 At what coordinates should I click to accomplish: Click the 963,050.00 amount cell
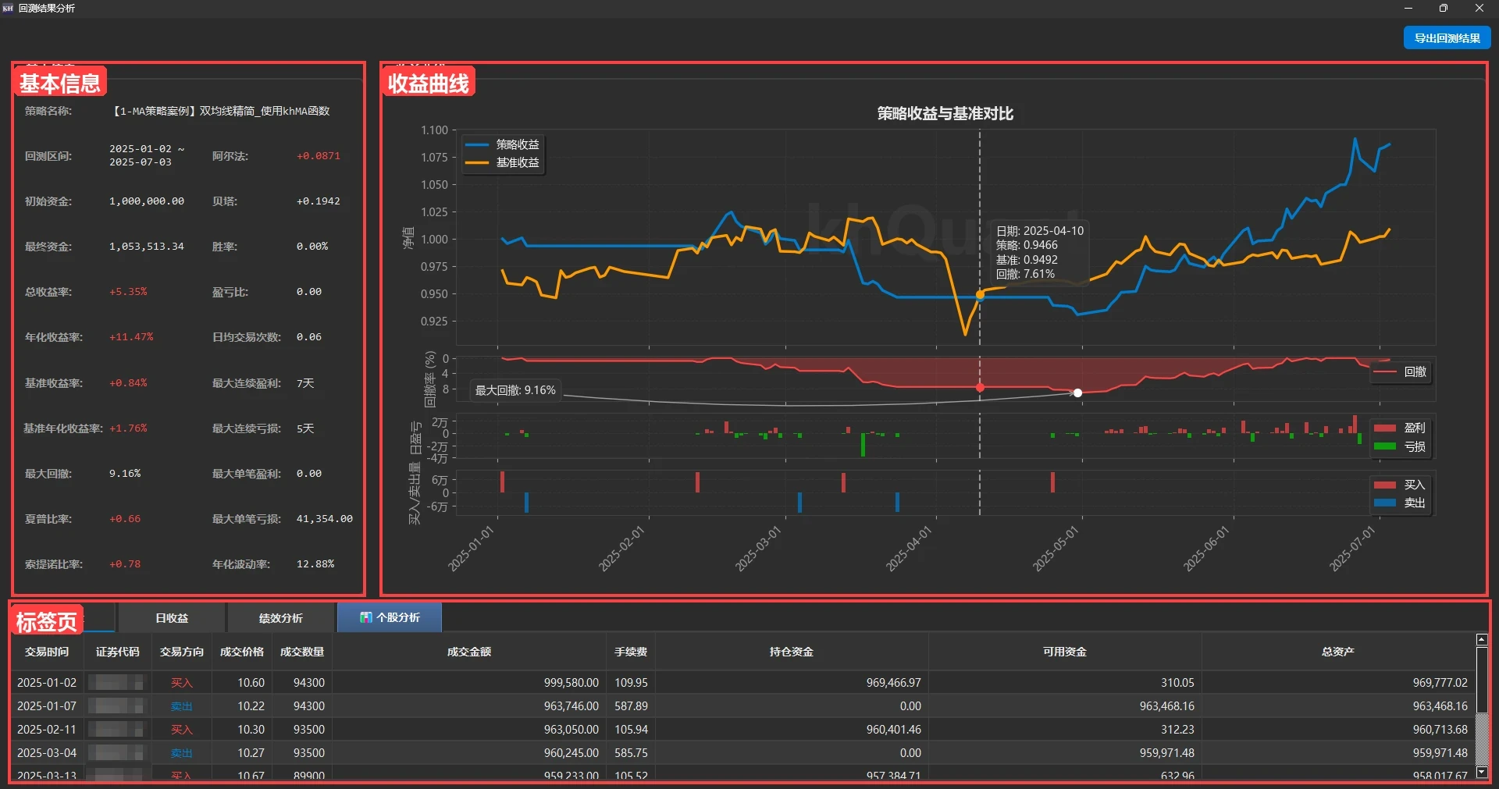(x=469, y=729)
